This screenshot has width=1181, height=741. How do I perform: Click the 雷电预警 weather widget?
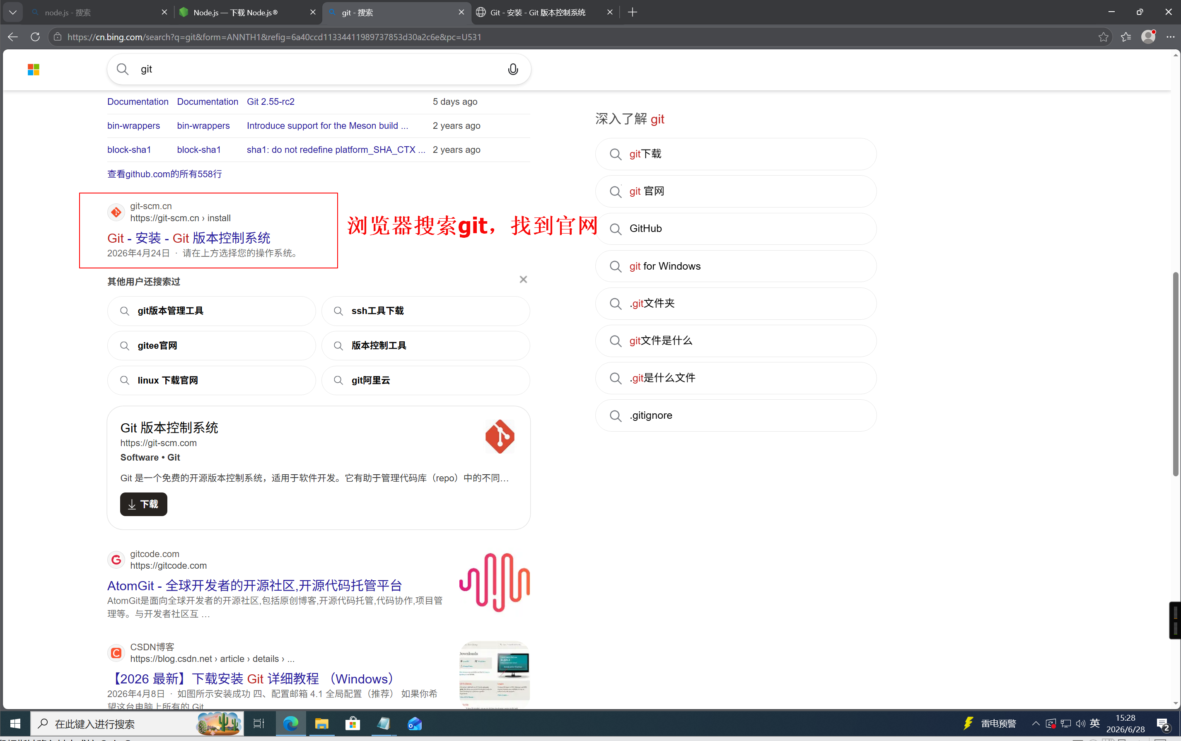coord(989,723)
